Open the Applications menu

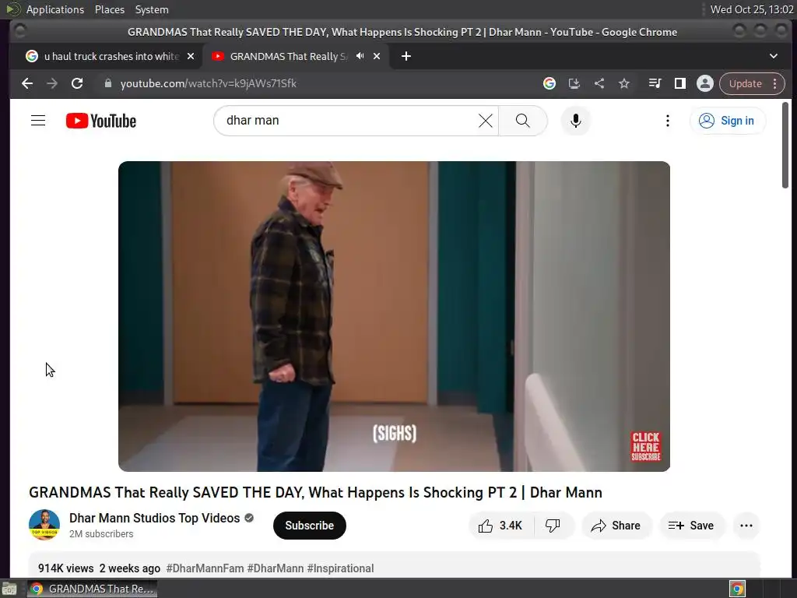click(x=55, y=9)
